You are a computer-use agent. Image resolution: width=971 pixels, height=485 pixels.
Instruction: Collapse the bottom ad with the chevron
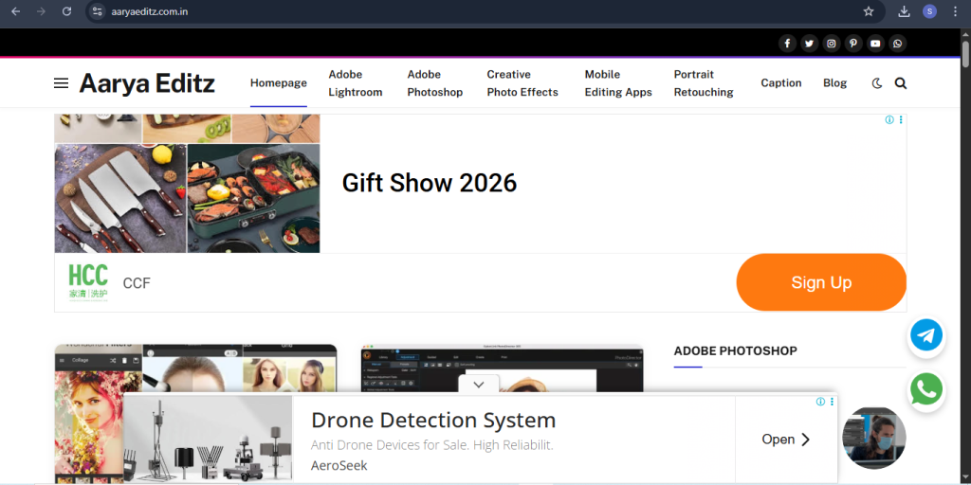coord(478,385)
